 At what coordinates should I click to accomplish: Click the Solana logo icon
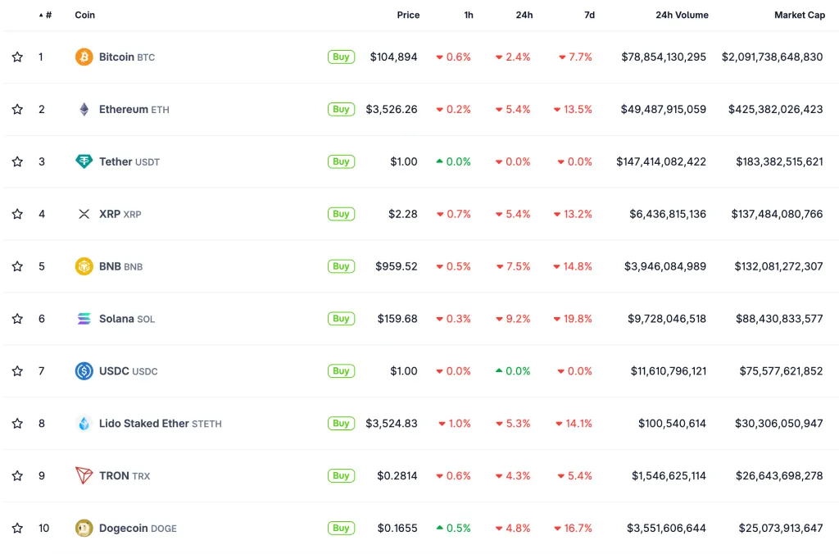pos(84,319)
